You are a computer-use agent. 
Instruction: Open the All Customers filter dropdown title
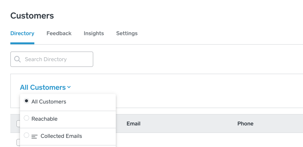click(x=43, y=88)
